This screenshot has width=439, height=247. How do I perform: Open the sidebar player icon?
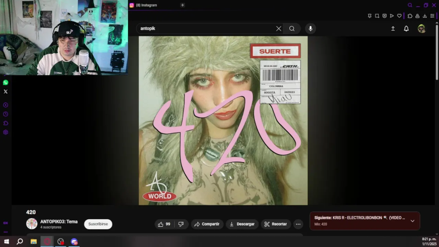5,105
